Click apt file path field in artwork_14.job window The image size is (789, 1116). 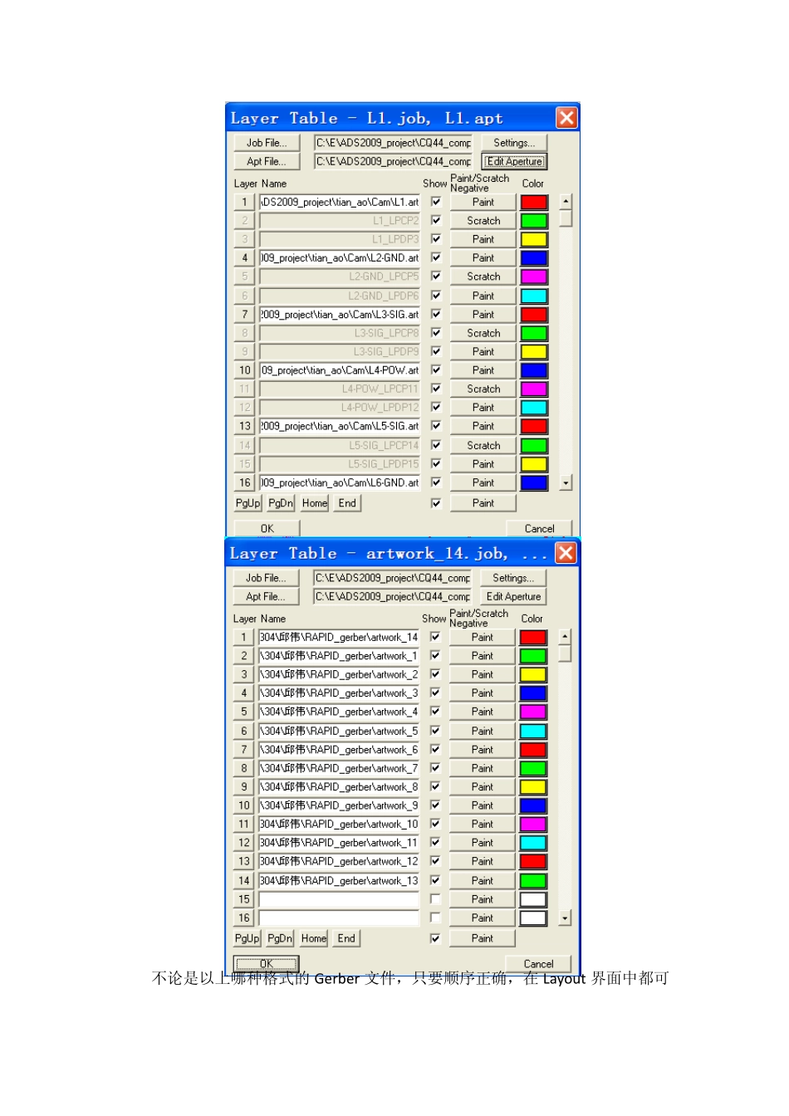[x=392, y=596]
